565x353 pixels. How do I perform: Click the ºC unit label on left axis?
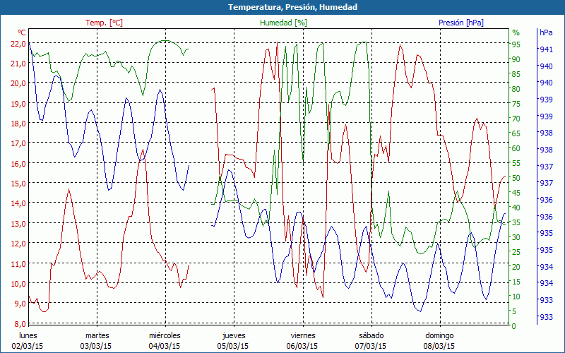[x=22, y=32]
